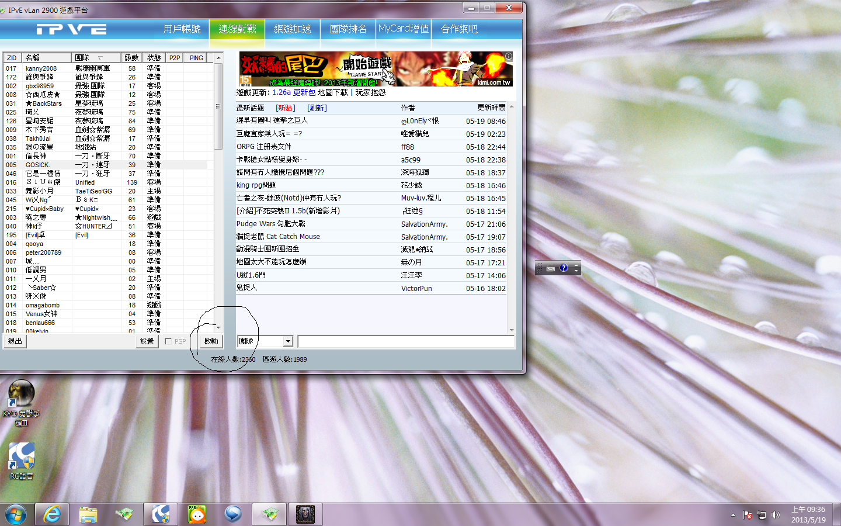Open the 用戶帳號 tab

tap(182, 29)
